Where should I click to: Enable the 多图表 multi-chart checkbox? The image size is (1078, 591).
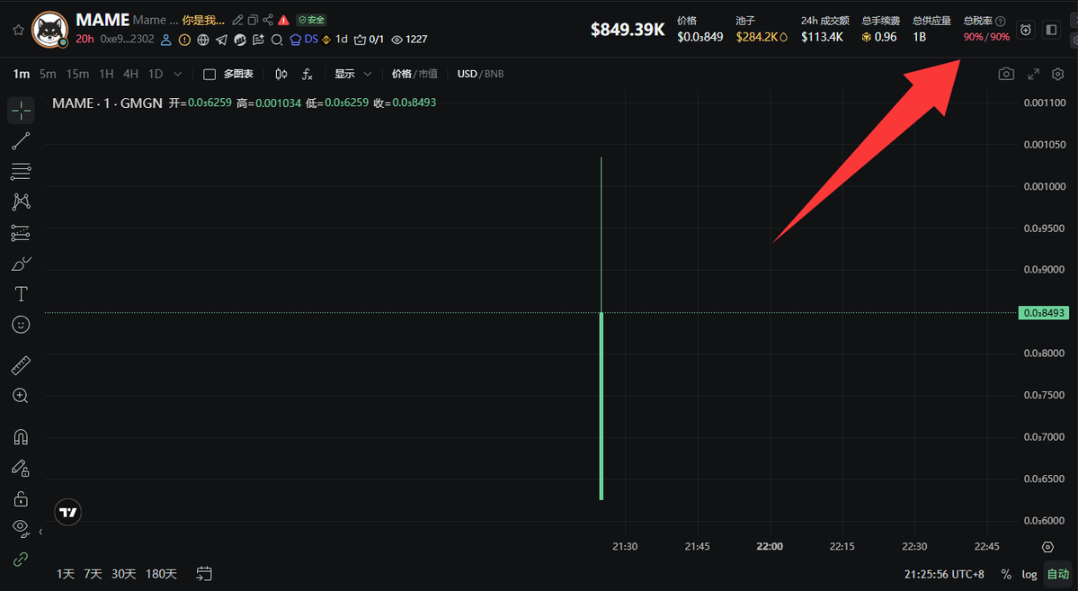click(209, 75)
